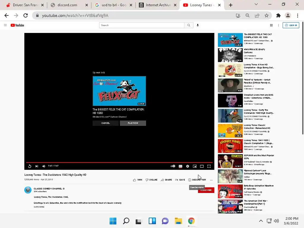Viewport: 304px width, 228px height.
Task: Like the video with the thumbs up
Action: coord(138,180)
